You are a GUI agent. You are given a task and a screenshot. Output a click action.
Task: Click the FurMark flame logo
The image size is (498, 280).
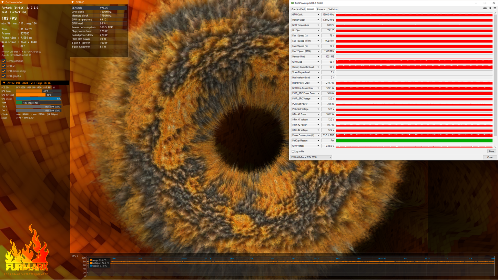click(27, 248)
